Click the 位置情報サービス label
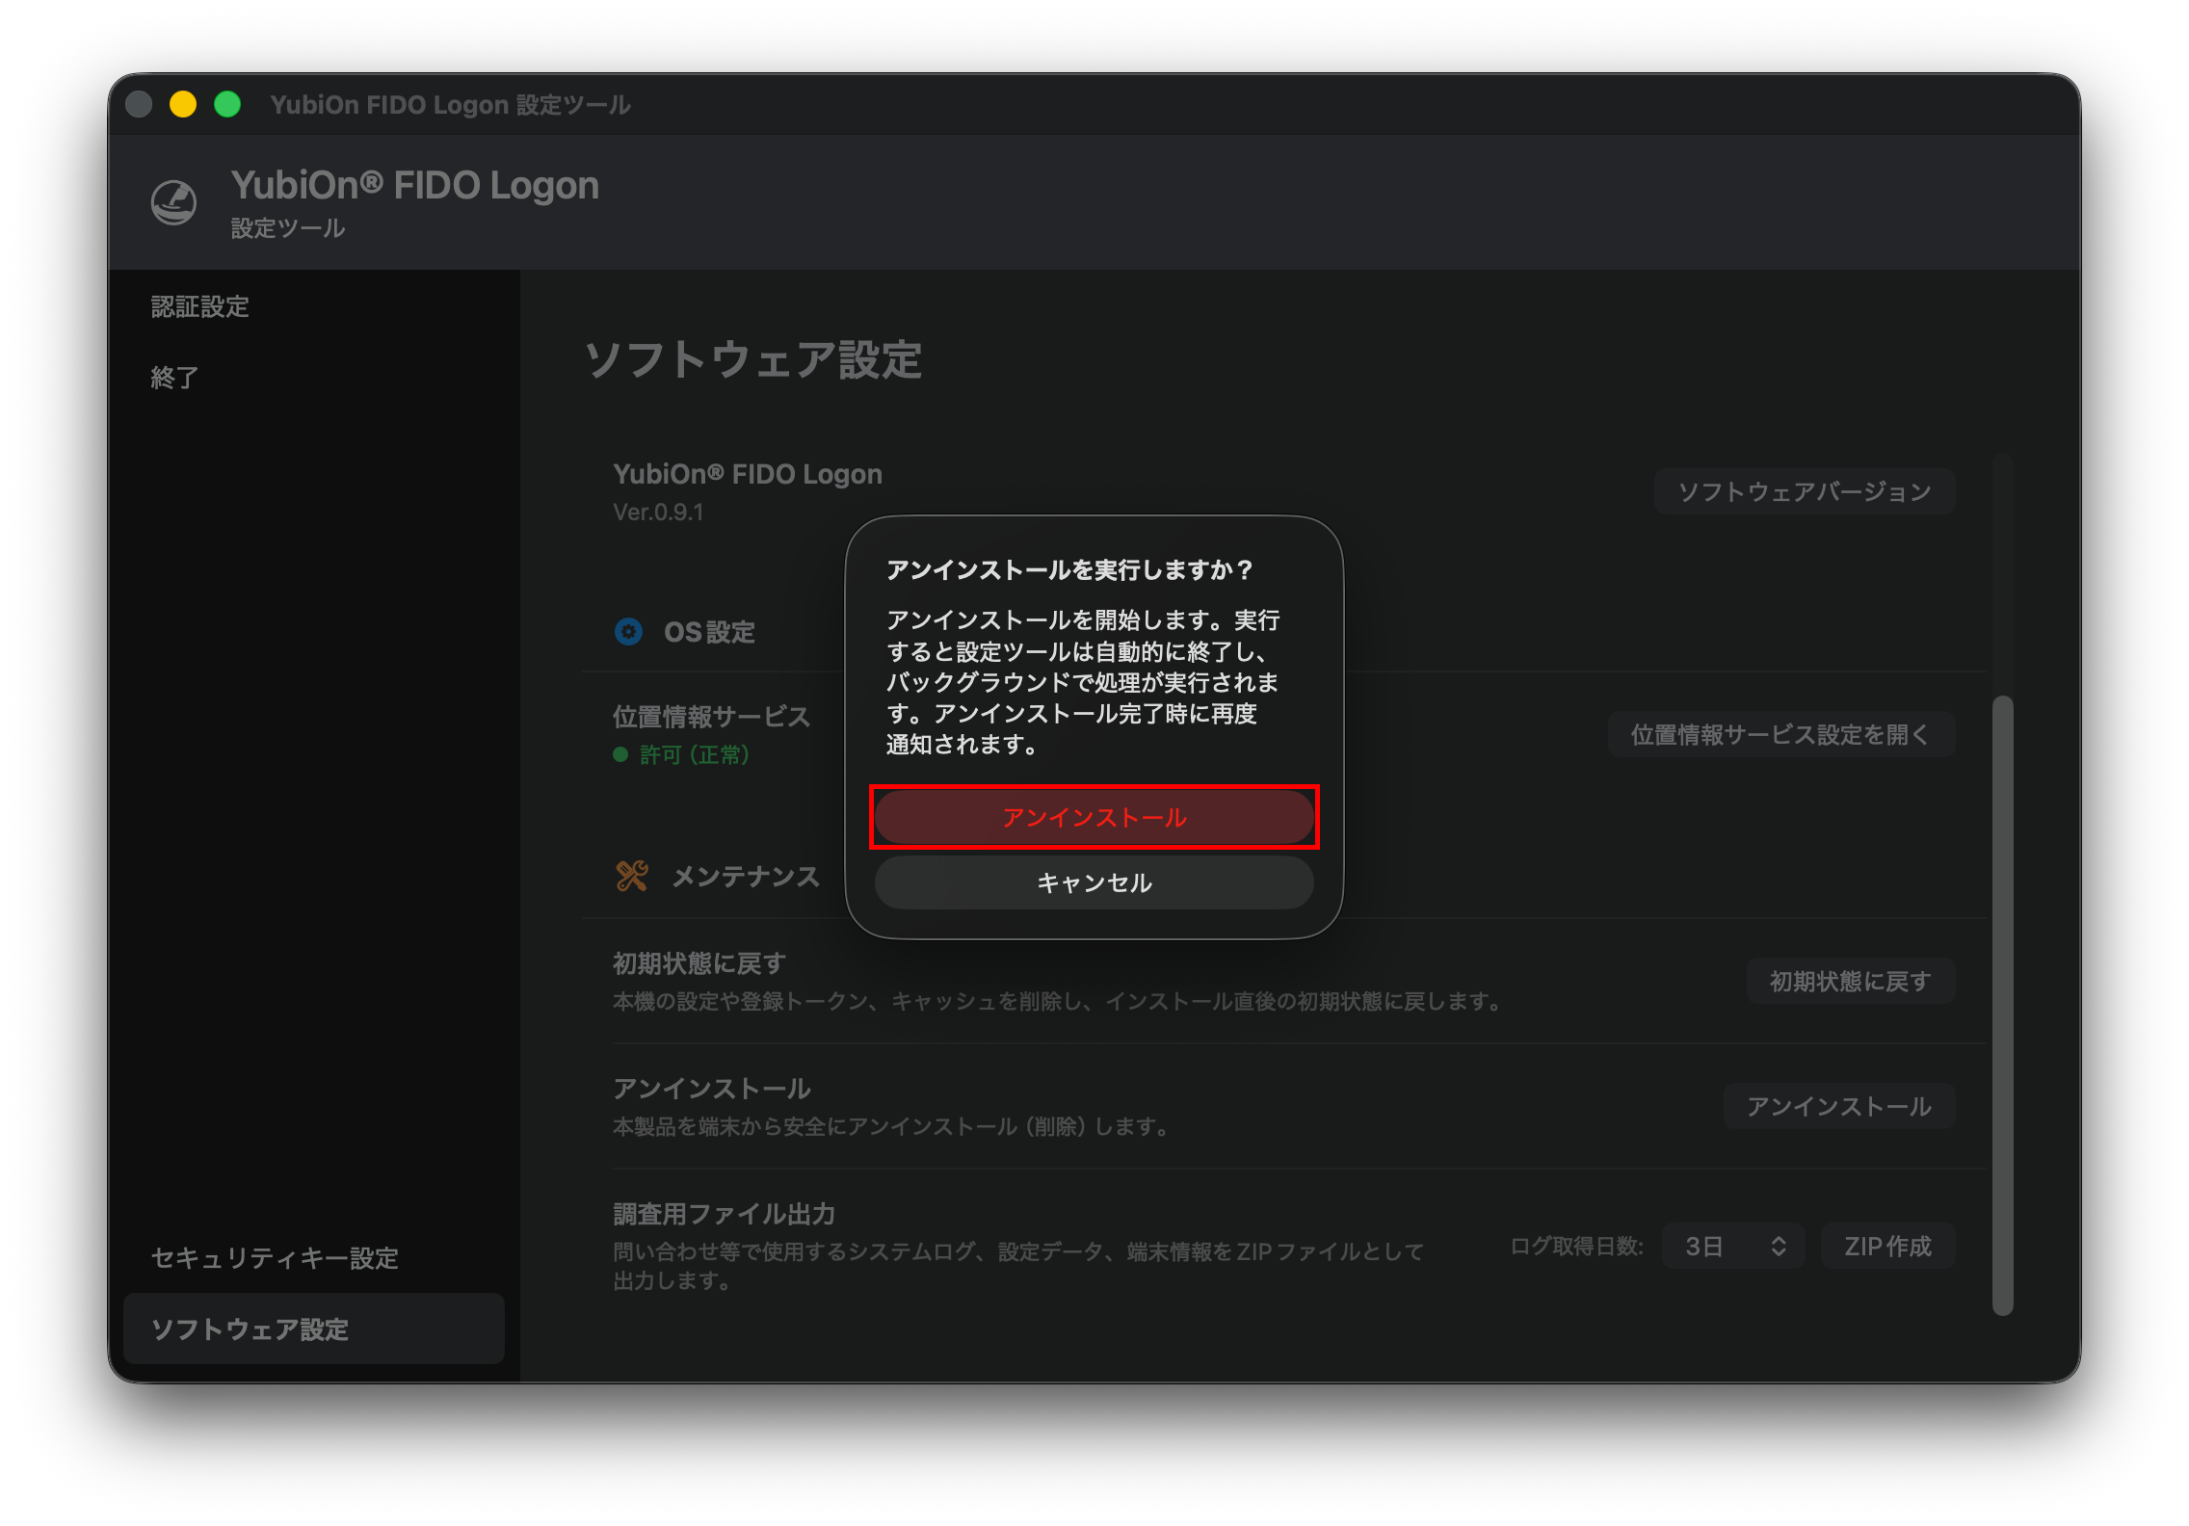Image resolution: width=2189 pixels, height=1526 pixels. [711, 717]
